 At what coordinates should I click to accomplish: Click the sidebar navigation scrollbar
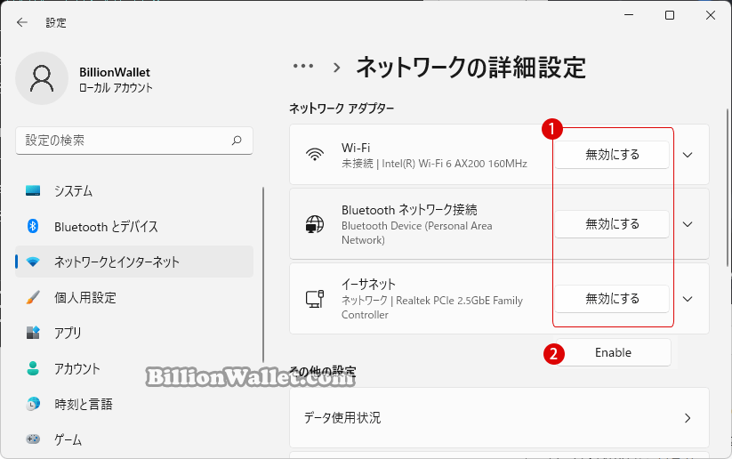pos(263,275)
